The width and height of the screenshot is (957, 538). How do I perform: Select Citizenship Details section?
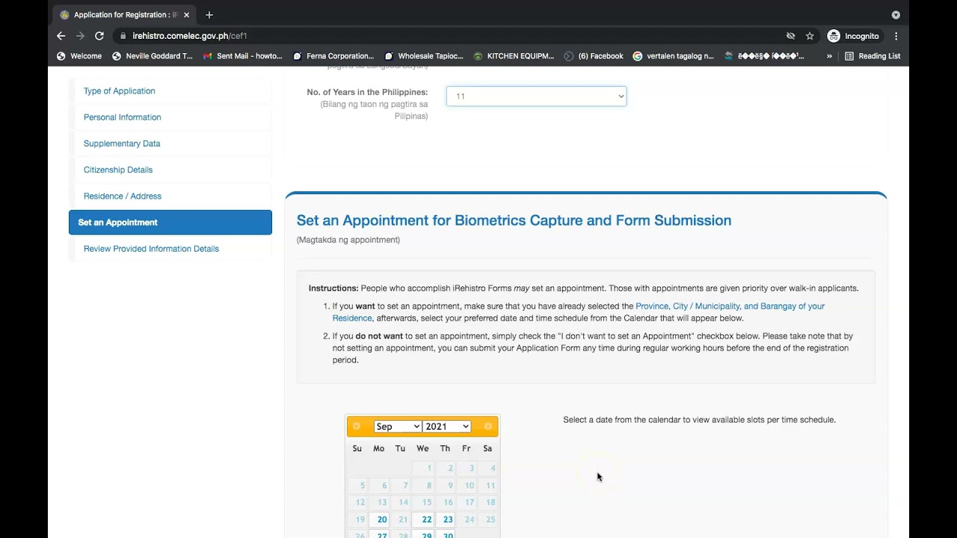[118, 170]
